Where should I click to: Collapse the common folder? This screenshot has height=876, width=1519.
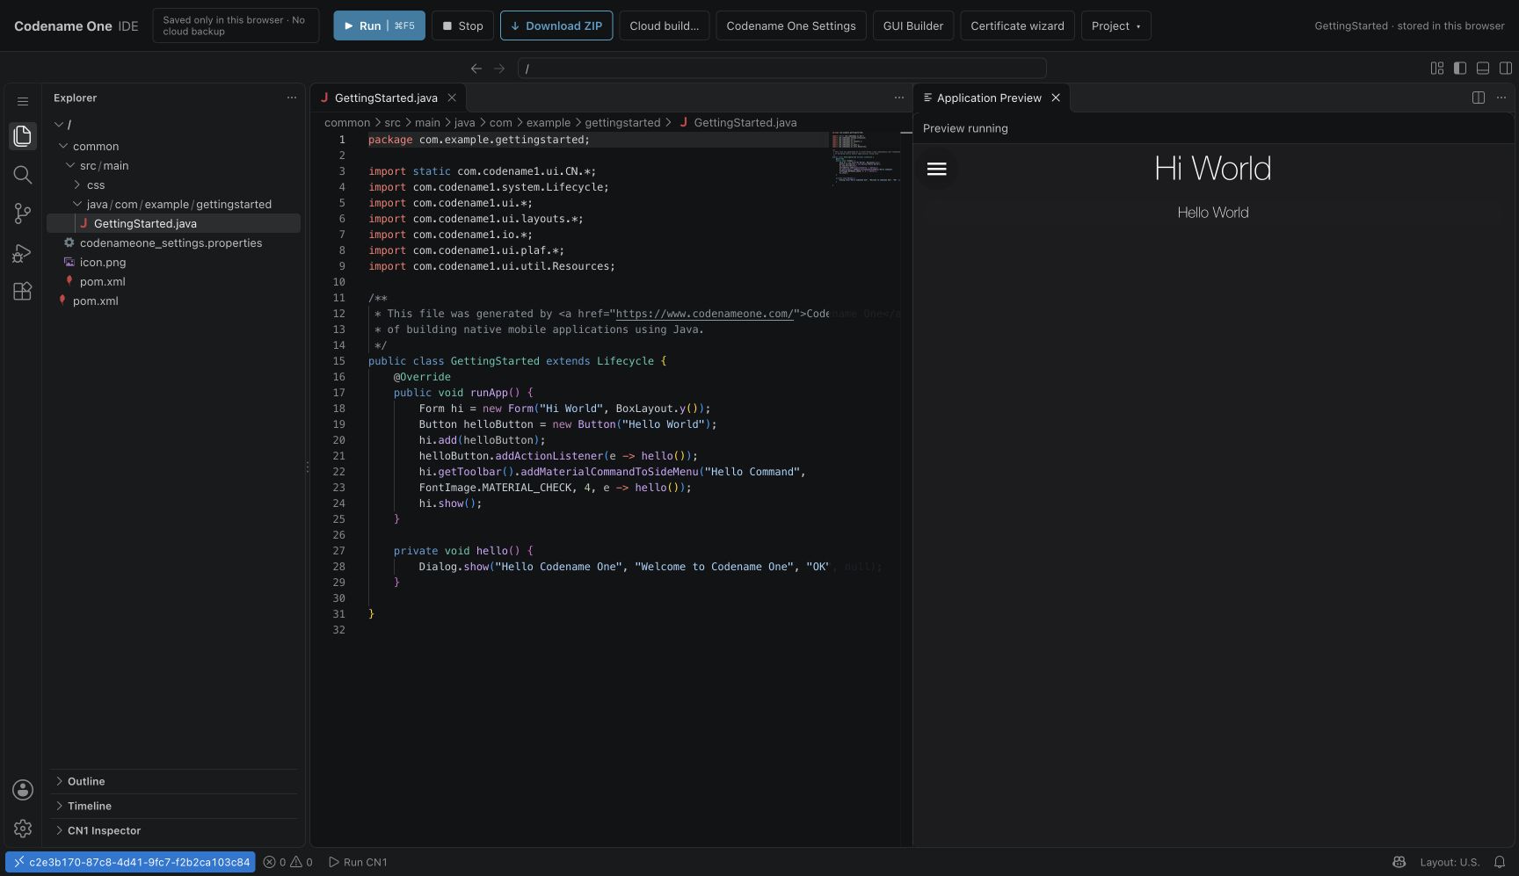(x=63, y=146)
